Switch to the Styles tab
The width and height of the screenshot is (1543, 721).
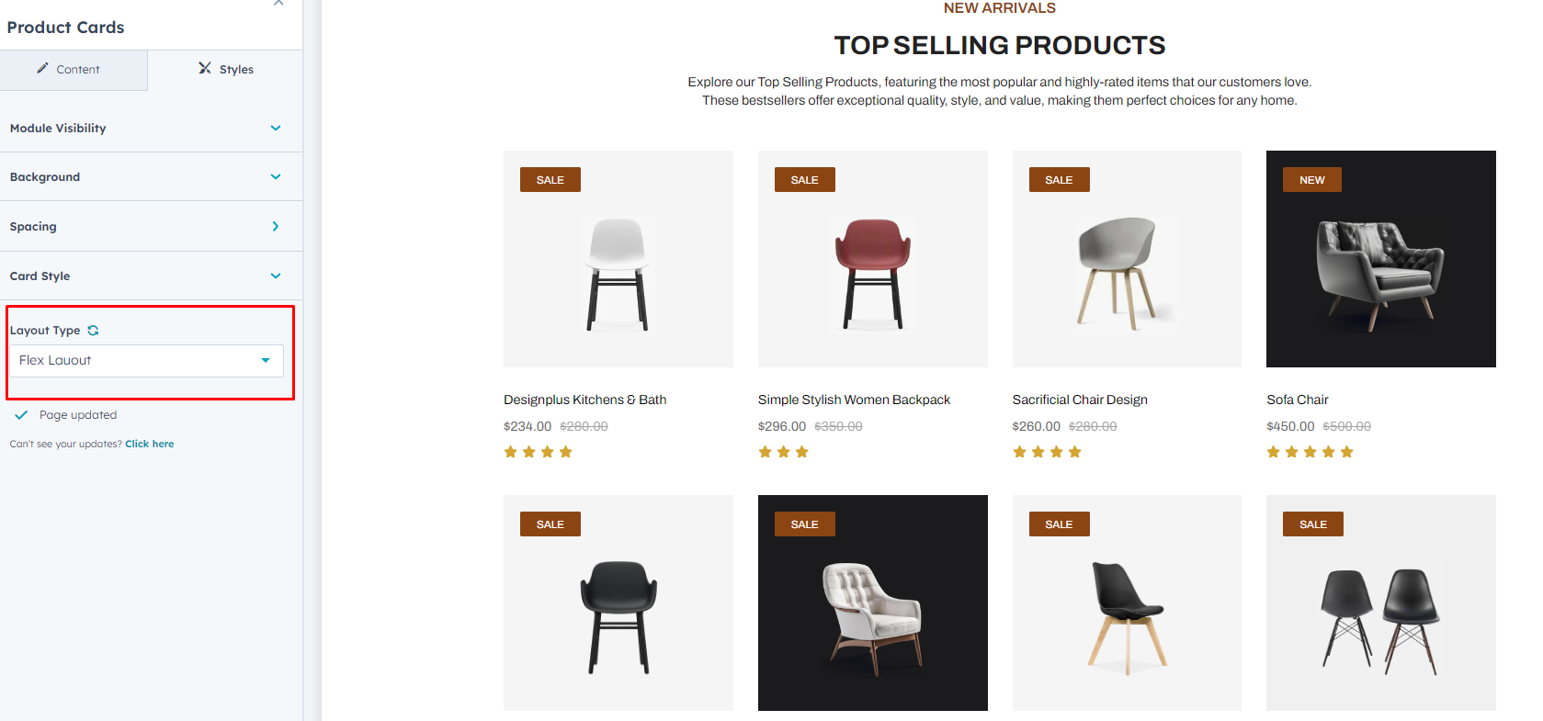[x=226, y=70]
